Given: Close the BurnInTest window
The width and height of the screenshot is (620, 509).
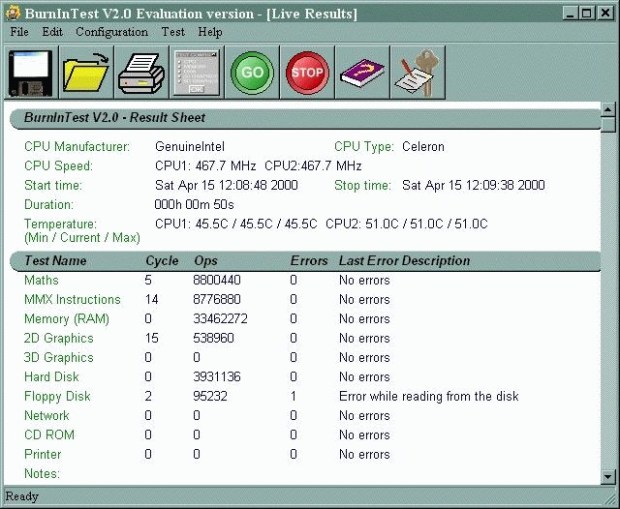Looking at the screenshot, I should 605,14.
